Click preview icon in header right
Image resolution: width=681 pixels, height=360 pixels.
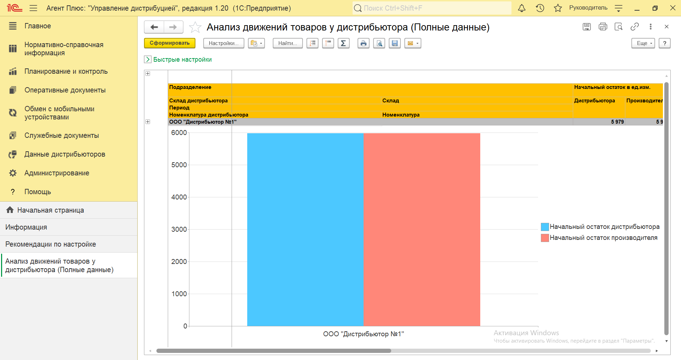(619, 27)
